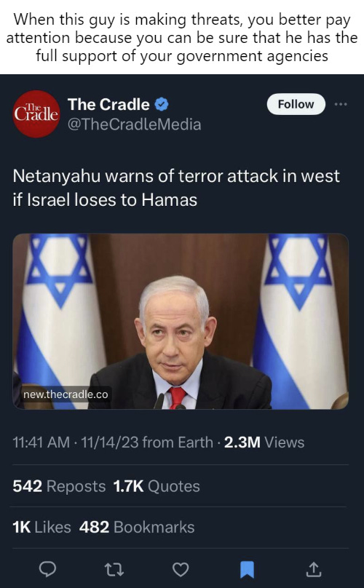364x588 pixels.
Task: Open the share upload icon
Action: coord(313,569)
